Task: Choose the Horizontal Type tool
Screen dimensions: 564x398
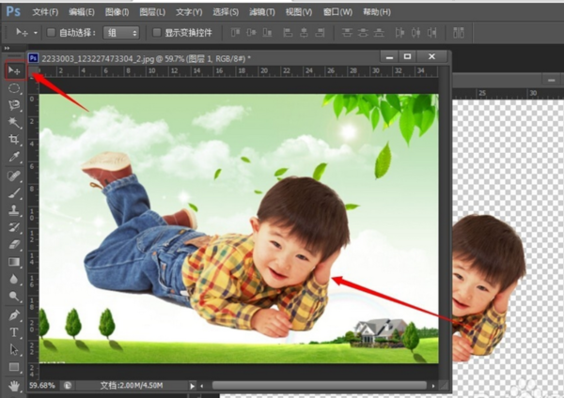Action: coord(14,332)
